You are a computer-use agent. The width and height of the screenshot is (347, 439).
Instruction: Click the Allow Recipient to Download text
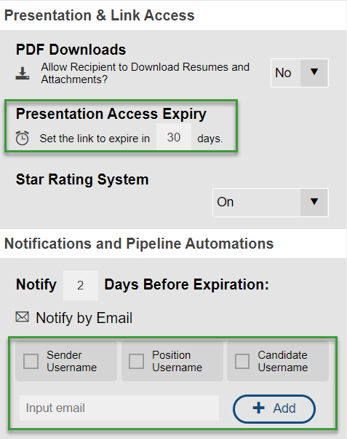point(145,73)
